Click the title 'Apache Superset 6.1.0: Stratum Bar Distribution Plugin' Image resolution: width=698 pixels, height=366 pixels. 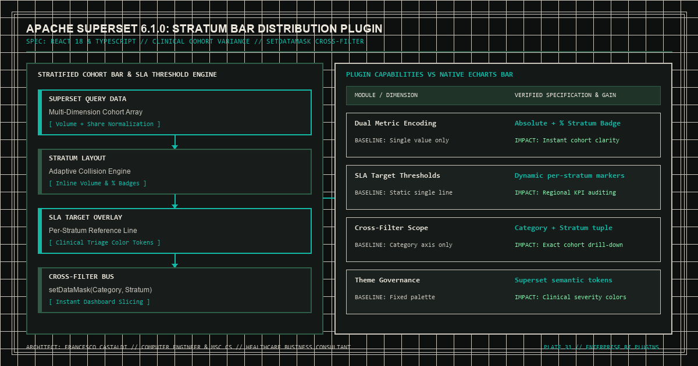click(204, 28)
